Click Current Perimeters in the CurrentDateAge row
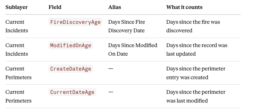This screenshot has width=258, height=112. coord(18,96)
